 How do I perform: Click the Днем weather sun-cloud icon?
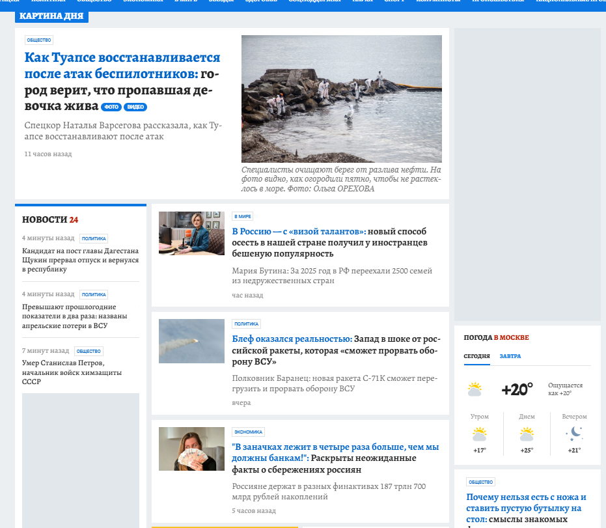[x=527, y=434]
